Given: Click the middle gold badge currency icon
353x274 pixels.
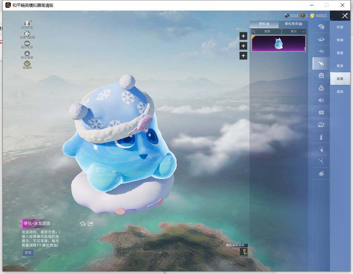Looking at the screenshot, I should 303,16.
